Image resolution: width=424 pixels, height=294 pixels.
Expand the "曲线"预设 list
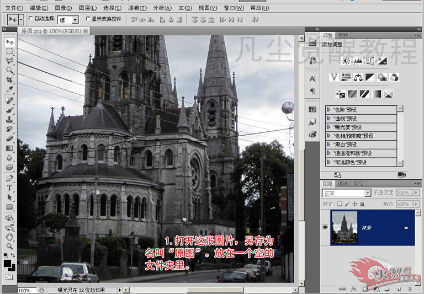click(329, 118)
